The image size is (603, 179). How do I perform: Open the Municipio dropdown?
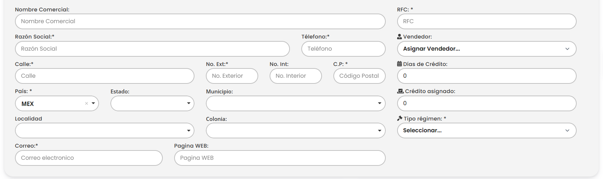click(x=296, y=103)
